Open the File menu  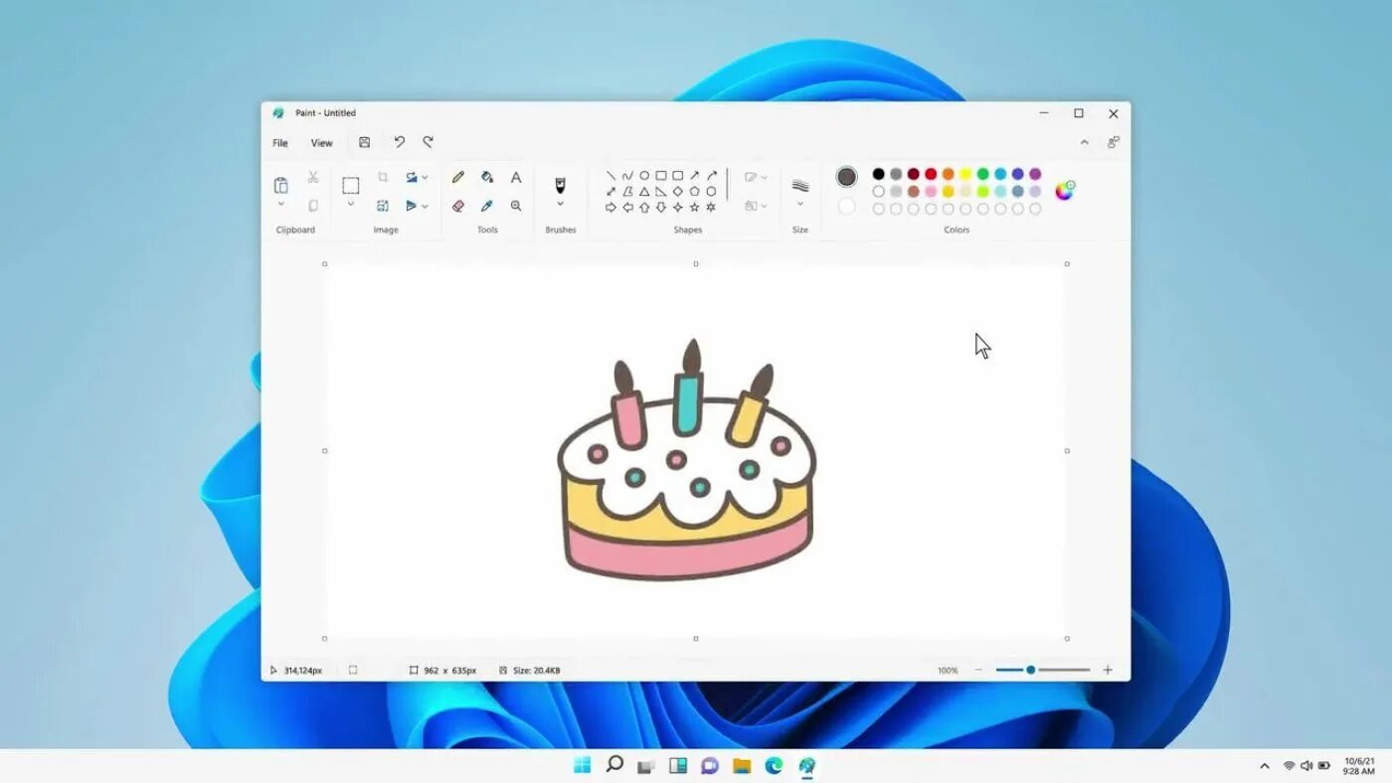pyautogui.click(x=279, y=142)
